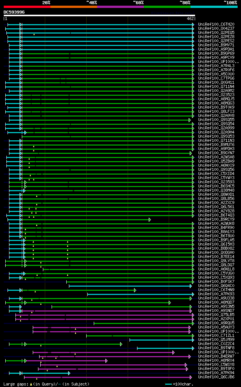The height and width of the screenshot is (387, 241).
Task: Select hit label UniRef100_C5XID4
Action: click(x=217, y=174)
